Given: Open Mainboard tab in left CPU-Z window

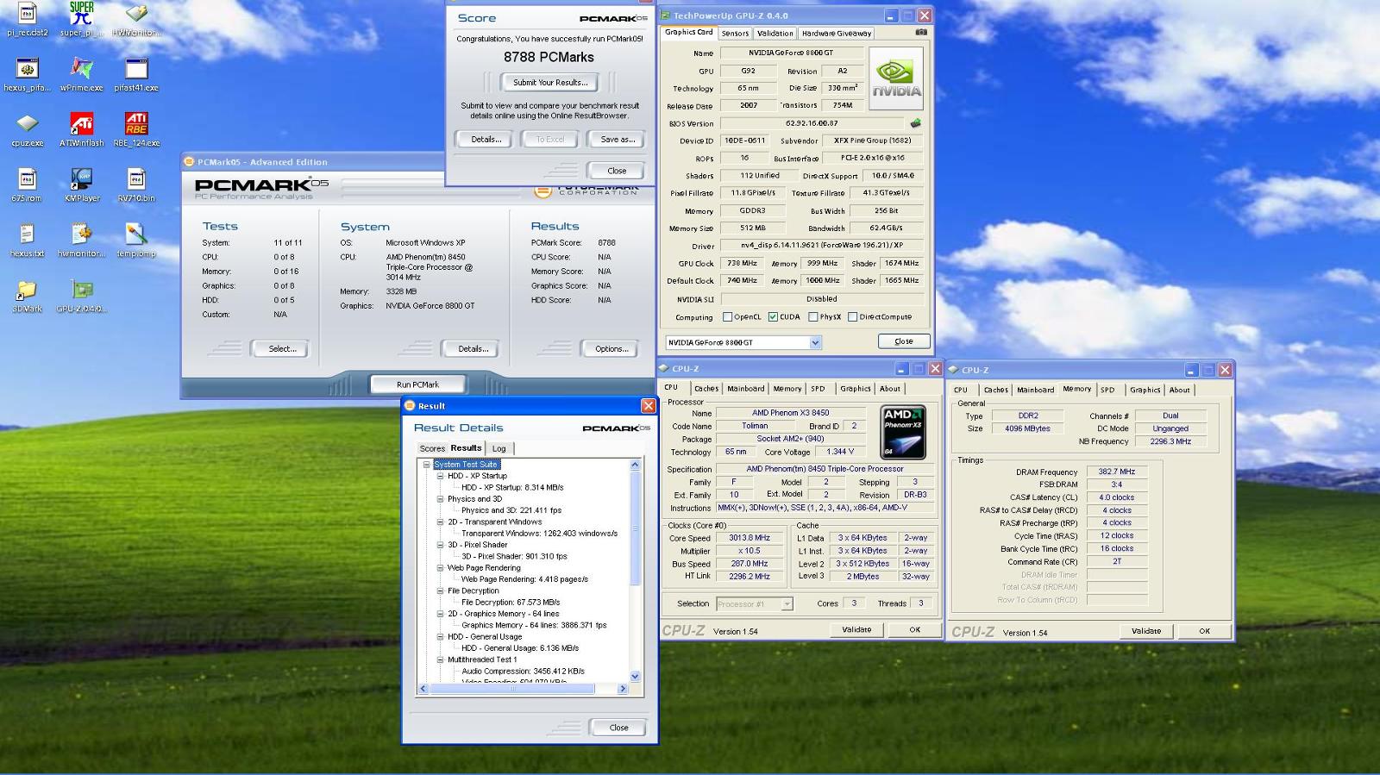Looking at the screenshot, I should pos(745,389).
